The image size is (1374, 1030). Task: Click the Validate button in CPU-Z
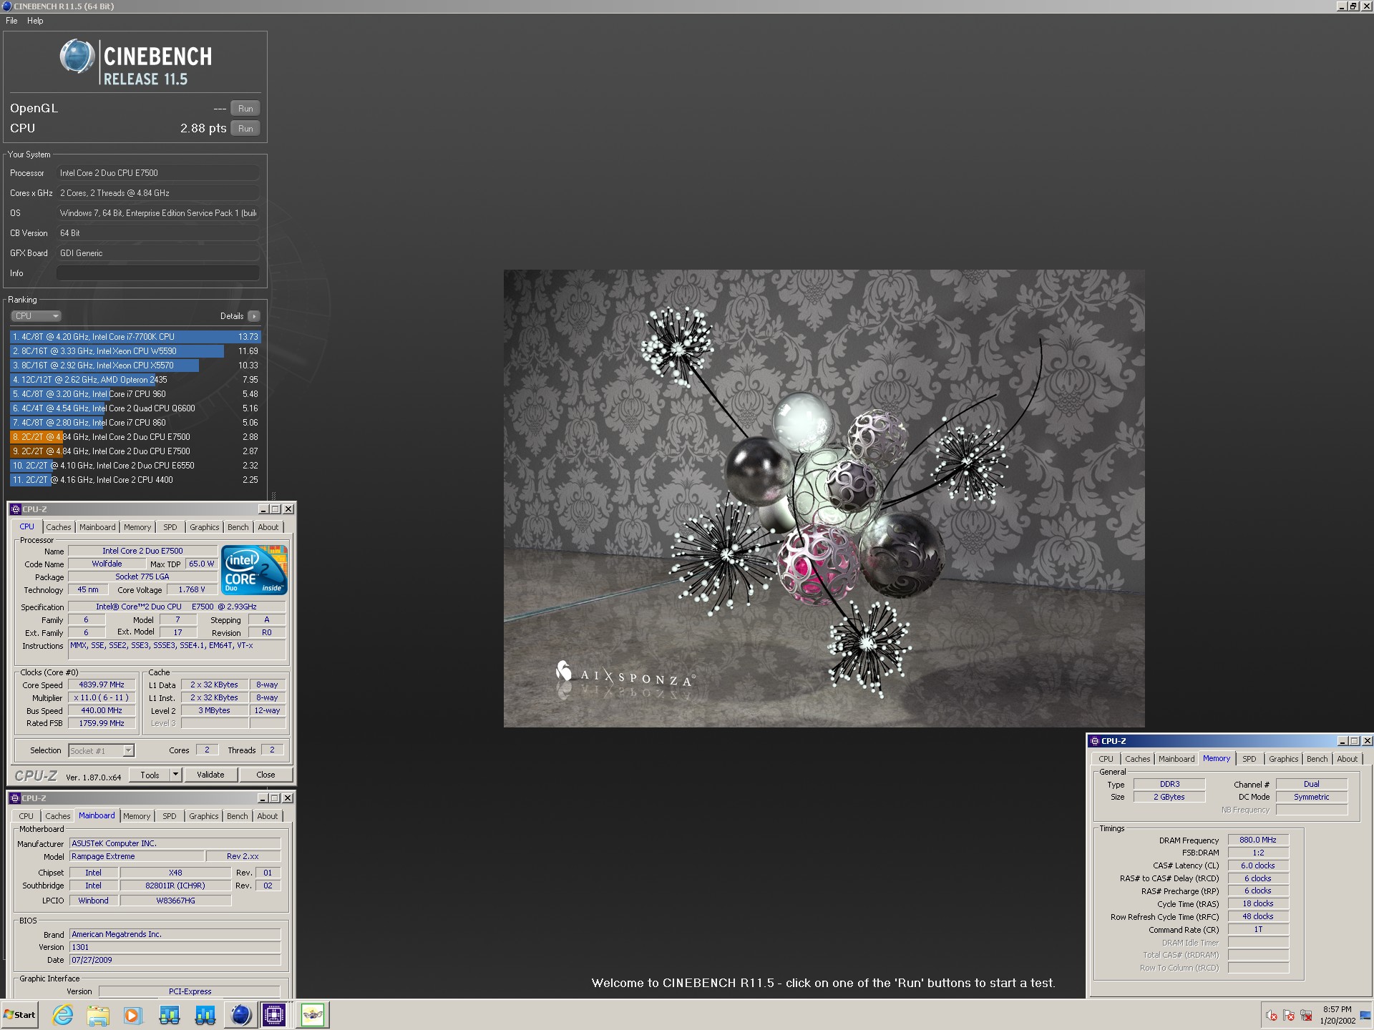pos(210,775)
